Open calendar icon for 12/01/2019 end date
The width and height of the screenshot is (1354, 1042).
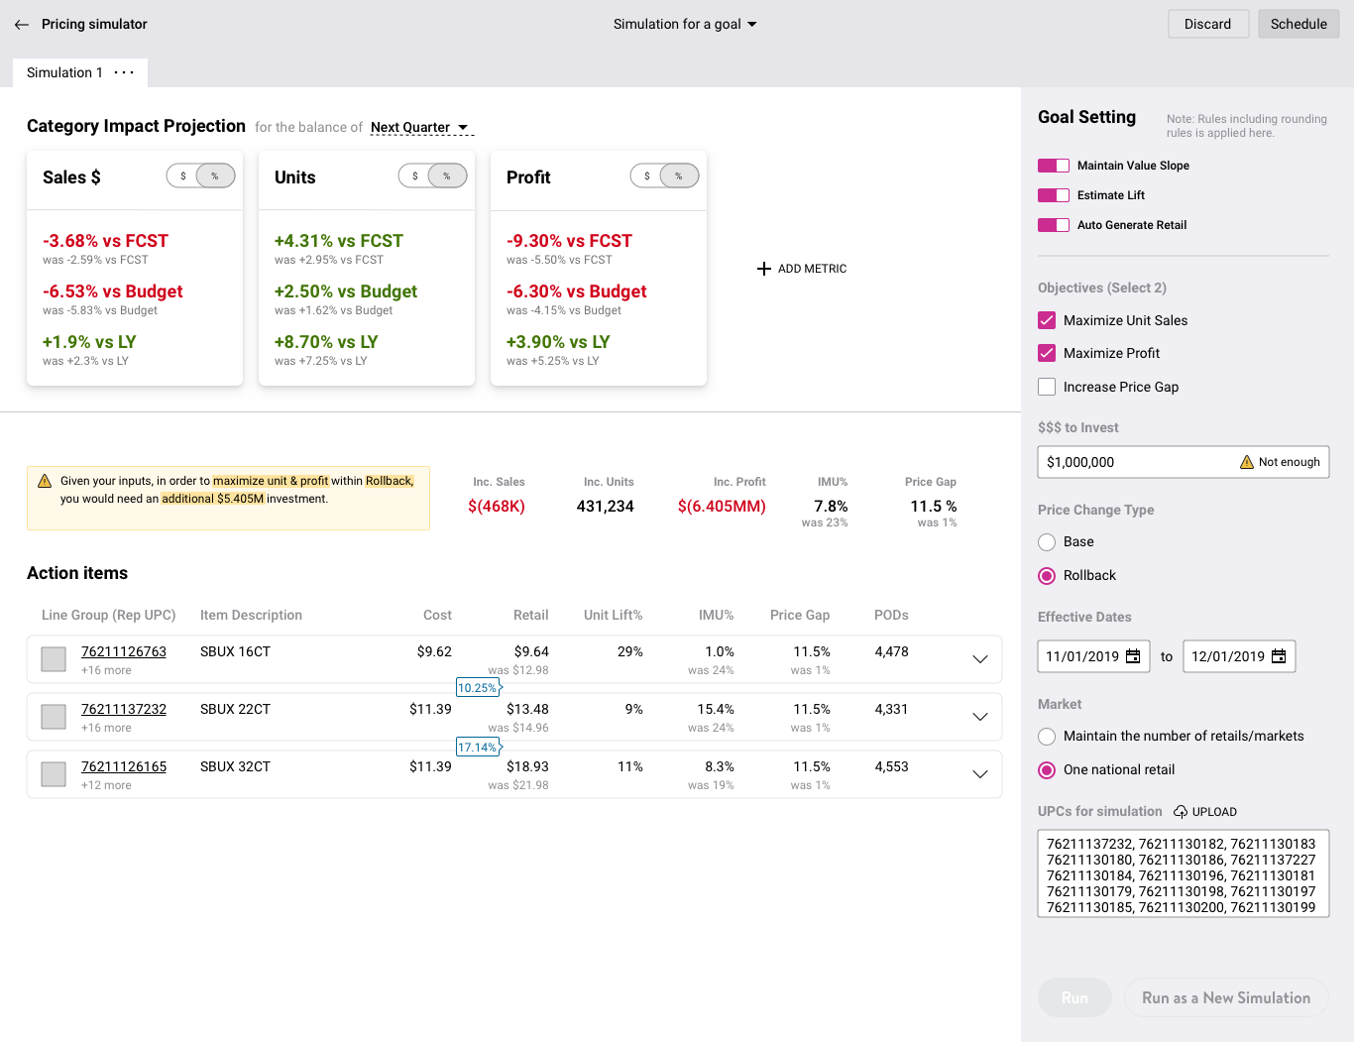[x=1279, y=656]
